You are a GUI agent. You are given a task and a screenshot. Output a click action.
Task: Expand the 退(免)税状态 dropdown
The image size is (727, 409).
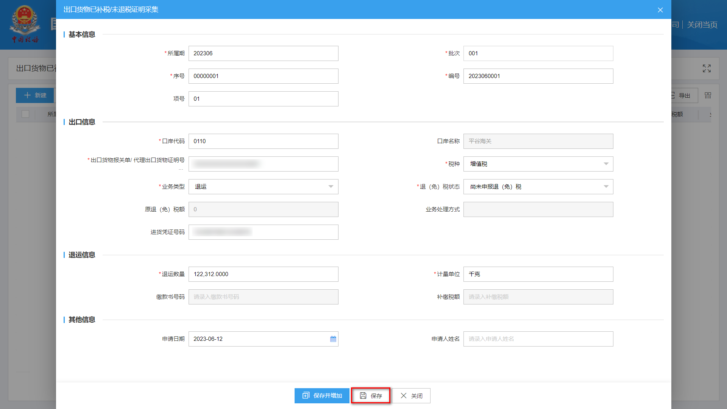(x=606, y=187)
